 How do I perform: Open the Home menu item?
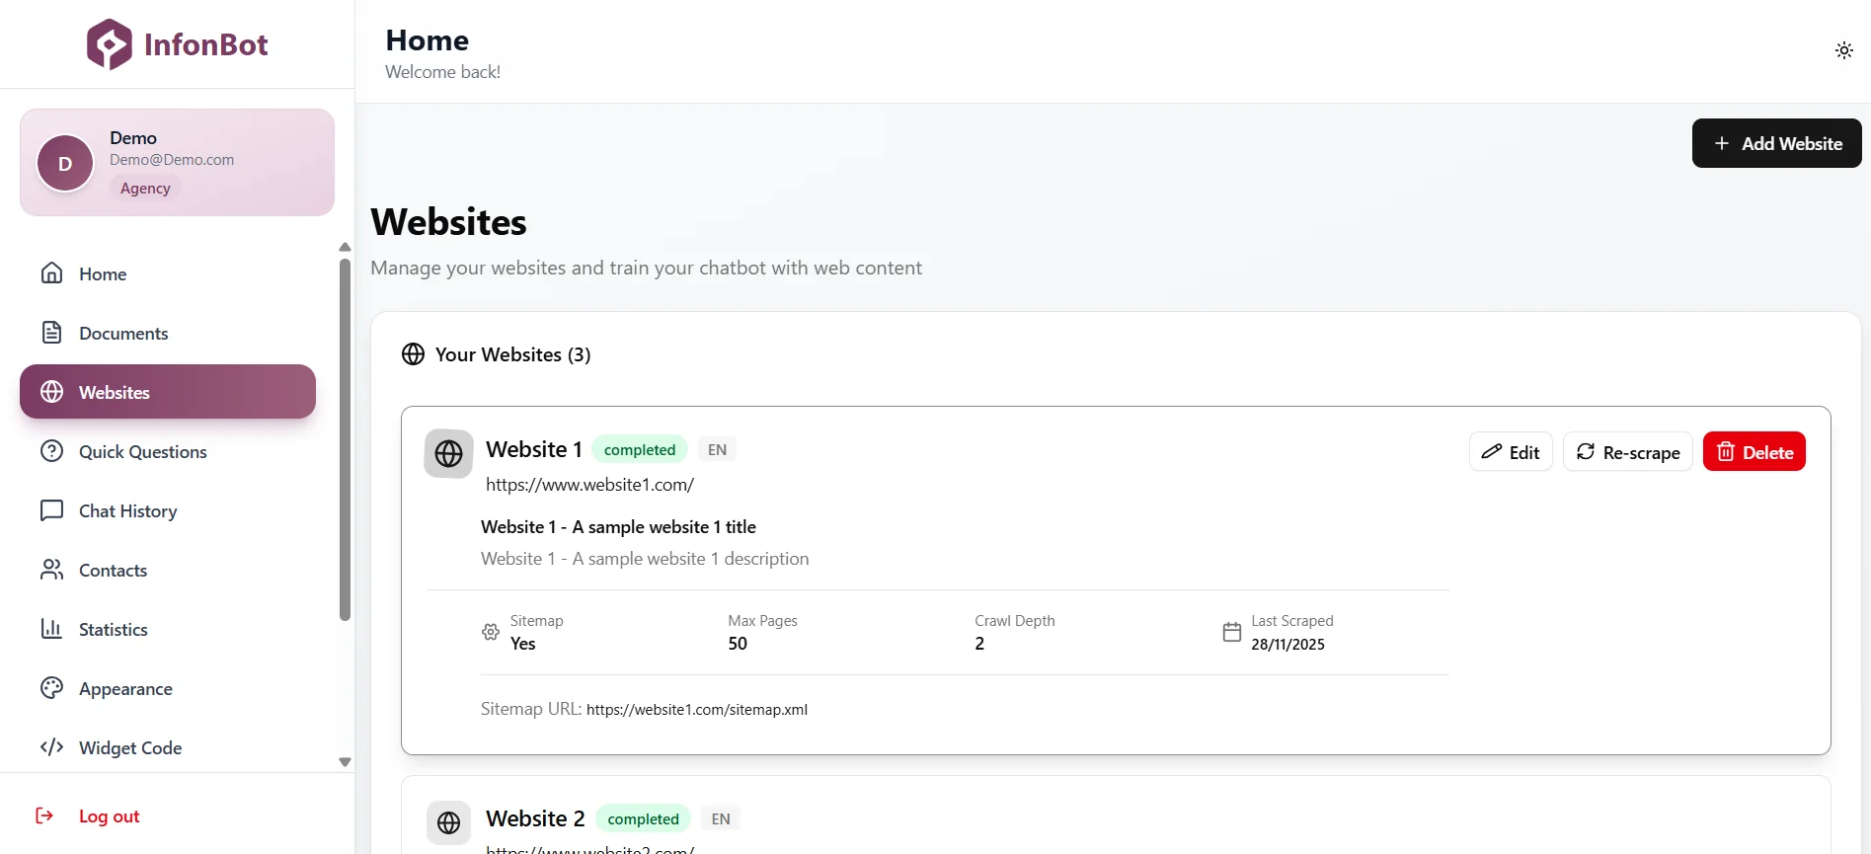(168, 273)
